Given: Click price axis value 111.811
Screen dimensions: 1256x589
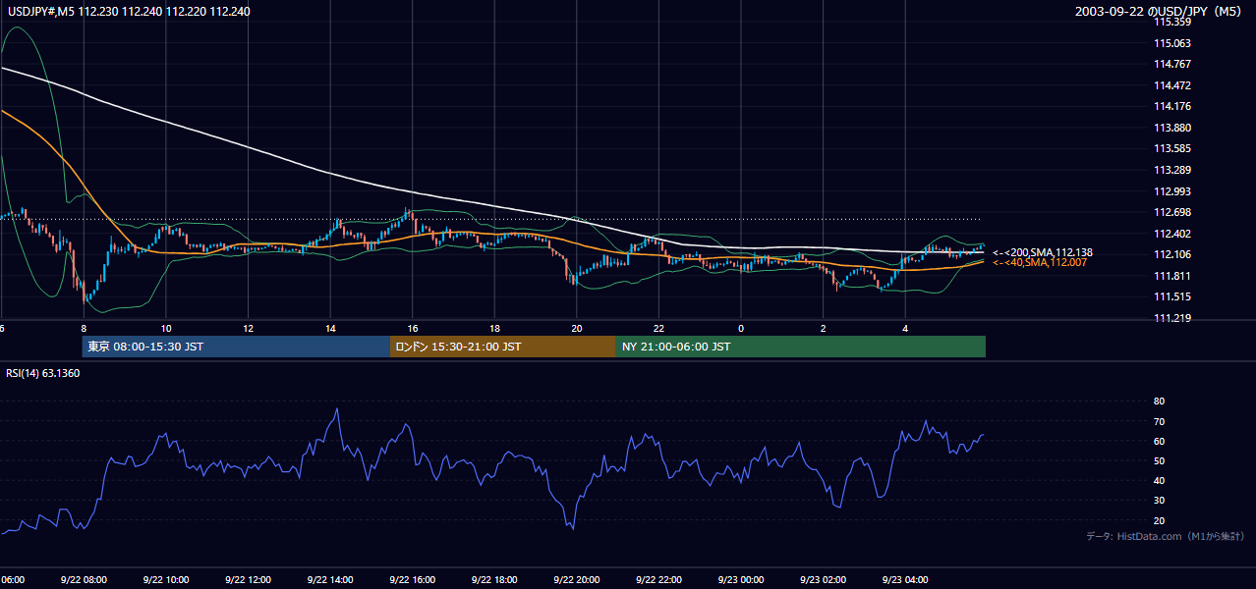Looking at the screenshot, I should coord(1171,276).
